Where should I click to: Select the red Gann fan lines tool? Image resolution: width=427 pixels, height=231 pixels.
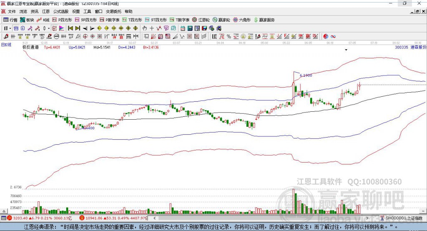click(x=153, y=36)
